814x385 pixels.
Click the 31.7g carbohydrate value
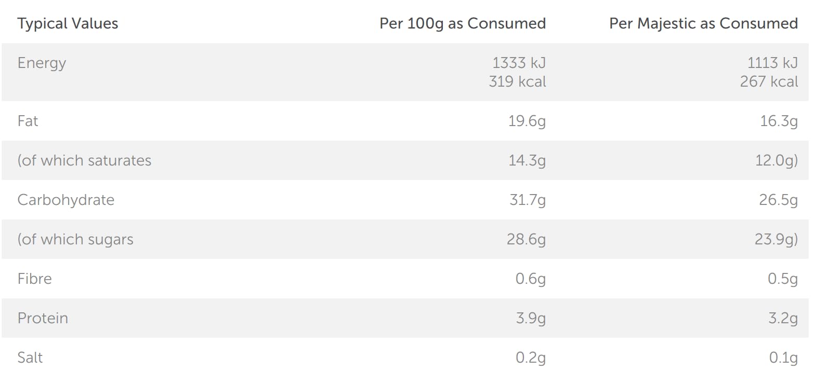(527, 200)
